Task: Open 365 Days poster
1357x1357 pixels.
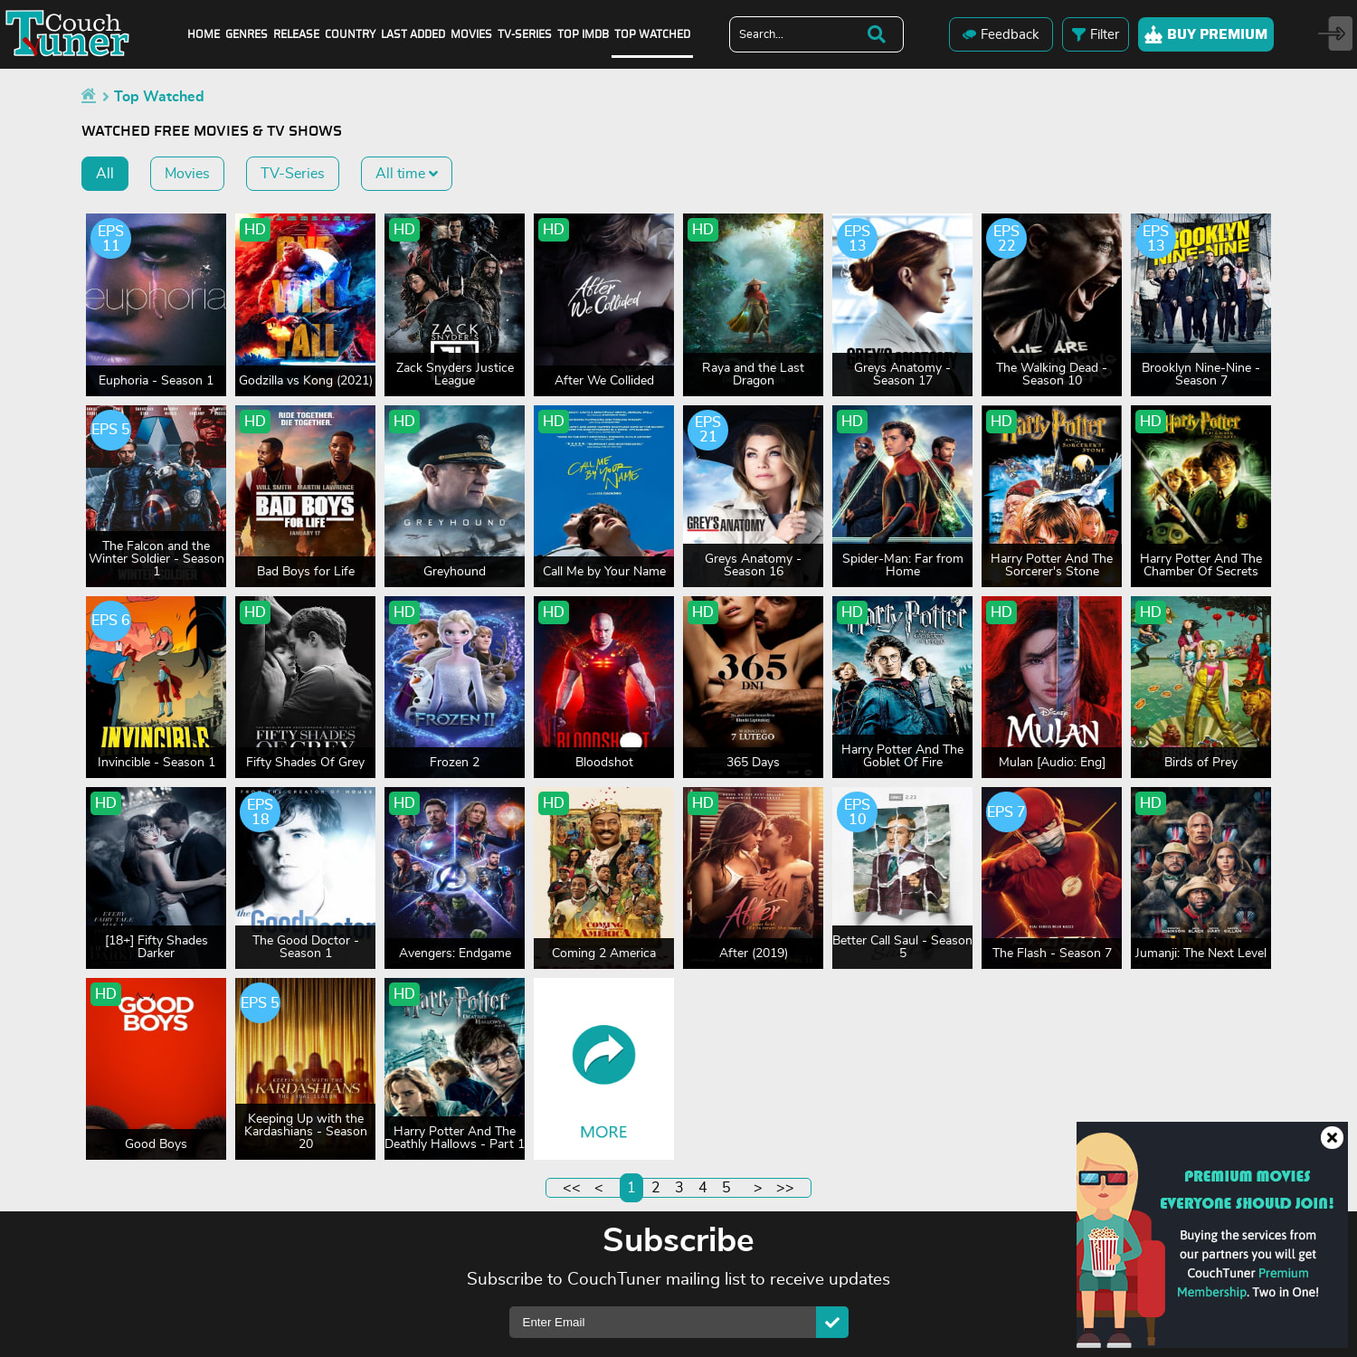Action: click(753, 687)
